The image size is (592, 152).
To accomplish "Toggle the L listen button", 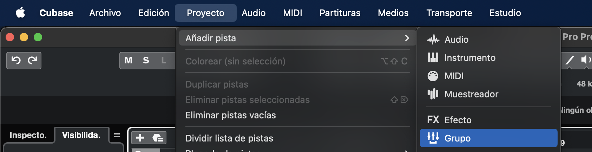I will pyautogui.click(x=164, y=61).
